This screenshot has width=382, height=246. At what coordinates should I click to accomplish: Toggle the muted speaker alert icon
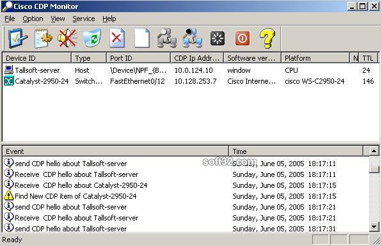click(x=67, y=38)
